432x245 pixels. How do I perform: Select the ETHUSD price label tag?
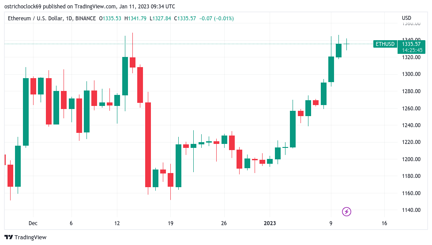tap(385, 44)
